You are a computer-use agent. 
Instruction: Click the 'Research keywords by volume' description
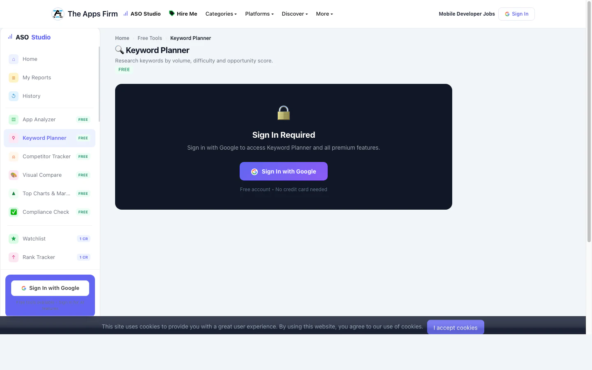194,61
